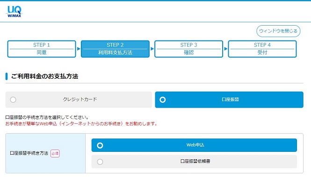Image resolution: width=311 pixels, height=177 pixels.
Task: Choose the 口座振替 radio circle
Action: [x=162, y=100]
